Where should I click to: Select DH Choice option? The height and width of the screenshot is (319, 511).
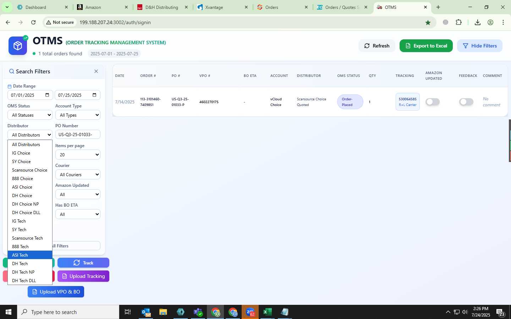coord(30,196)
